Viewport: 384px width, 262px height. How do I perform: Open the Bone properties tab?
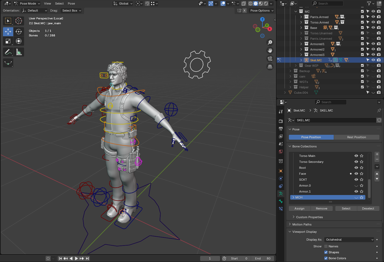coord(281,201)
